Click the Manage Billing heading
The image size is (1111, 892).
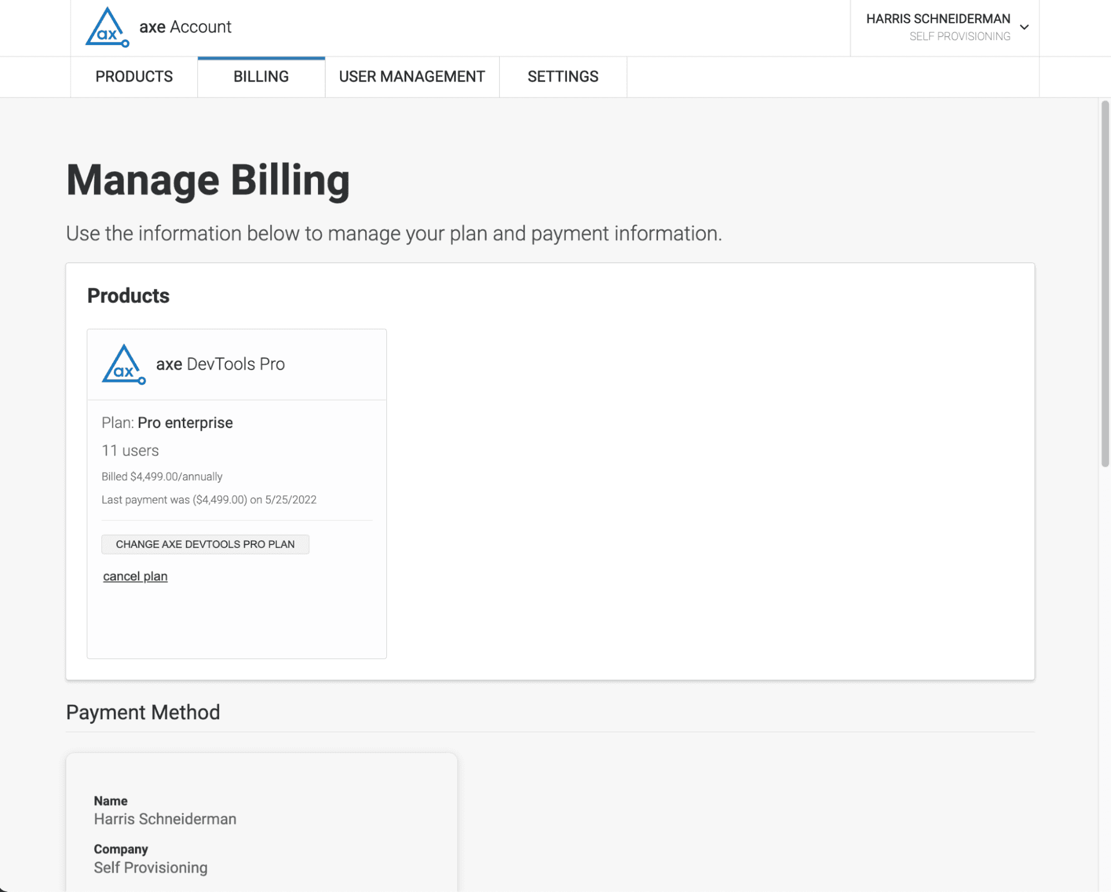tap(208, 181)
